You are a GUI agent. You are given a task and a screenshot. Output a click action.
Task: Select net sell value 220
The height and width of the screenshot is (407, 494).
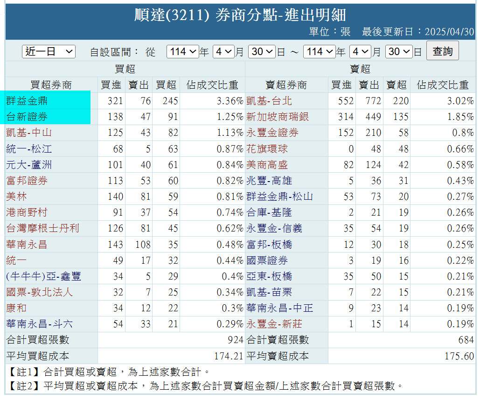[x=401, y=101]
